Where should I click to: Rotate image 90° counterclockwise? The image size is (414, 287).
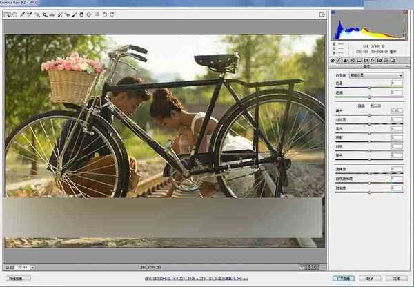(104, 14)
